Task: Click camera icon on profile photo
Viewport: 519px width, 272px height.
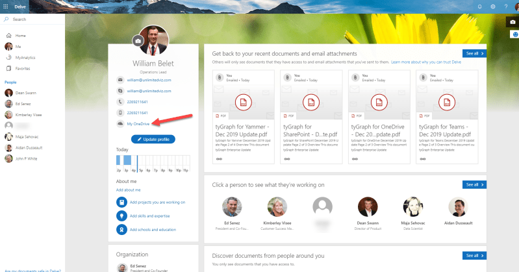Action: (137, 41)
